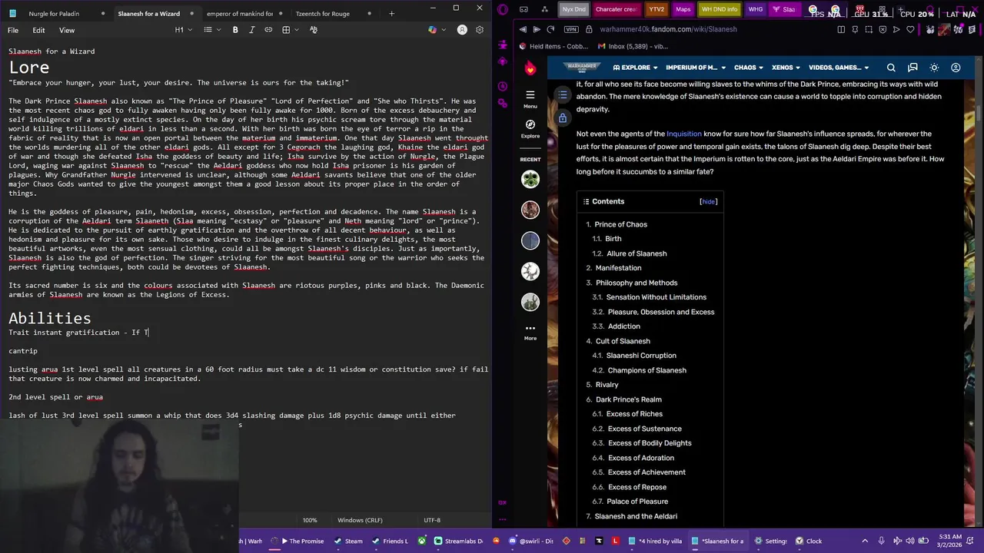The width and height of the screenshot is (984, 553).
Task: Open the Fandom discussions chat icon
Action: pyautogui.click(x=913, y=68)
